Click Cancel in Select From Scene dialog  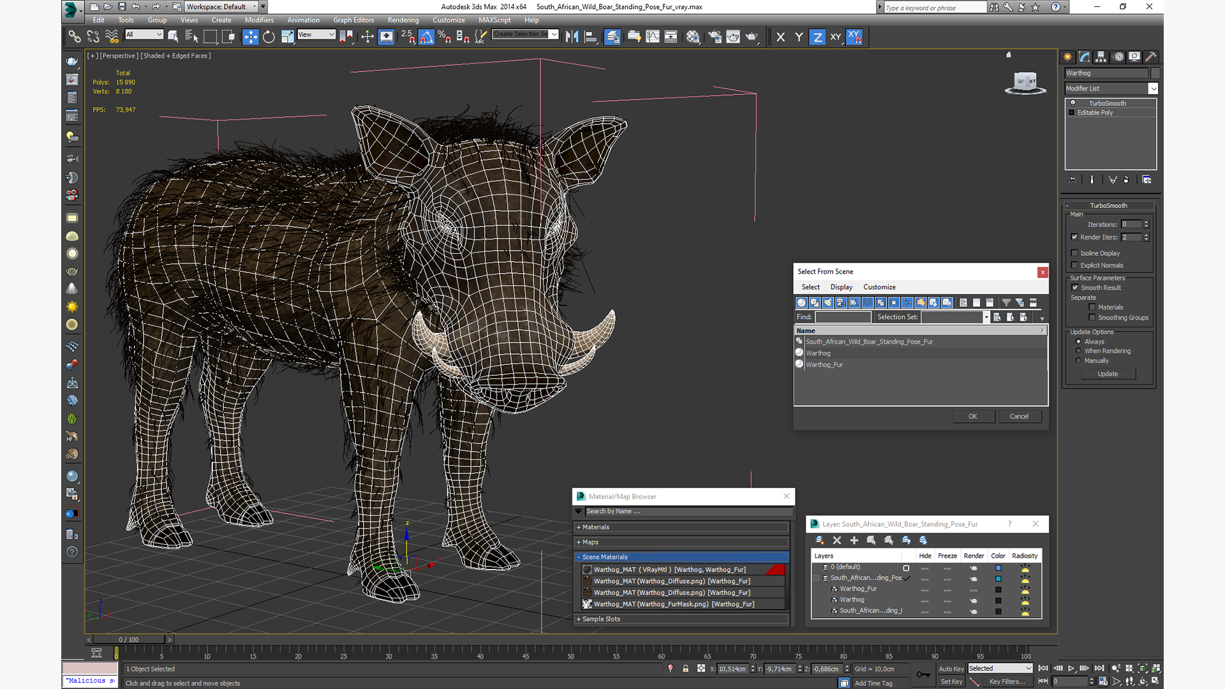tap(1019, 416)
